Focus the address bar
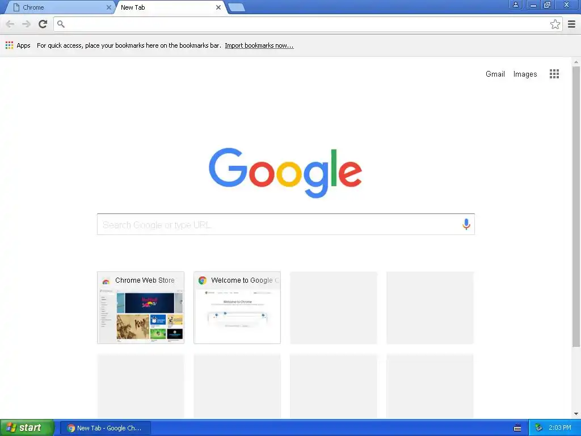581x436 pixels. (x=308, y=24)
